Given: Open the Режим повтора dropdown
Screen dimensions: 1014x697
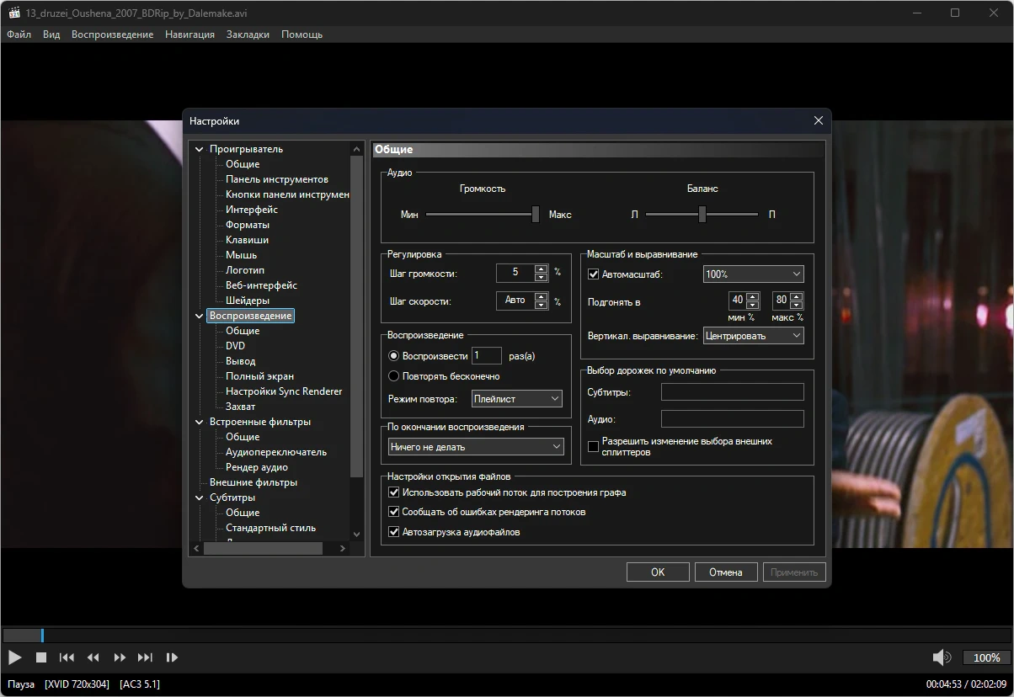Looking at the screenshot, I should tap(516, 399).
